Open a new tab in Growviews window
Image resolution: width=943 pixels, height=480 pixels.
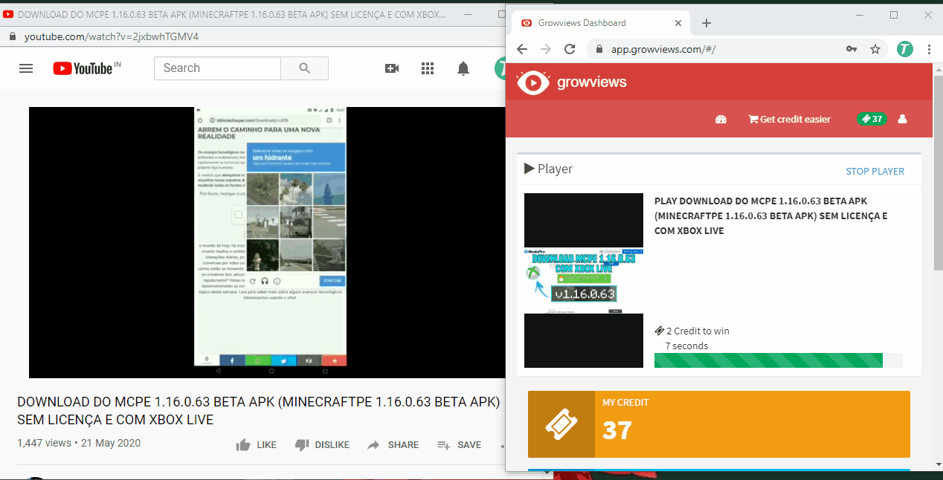pyautogui.click(x=707, y=23)
